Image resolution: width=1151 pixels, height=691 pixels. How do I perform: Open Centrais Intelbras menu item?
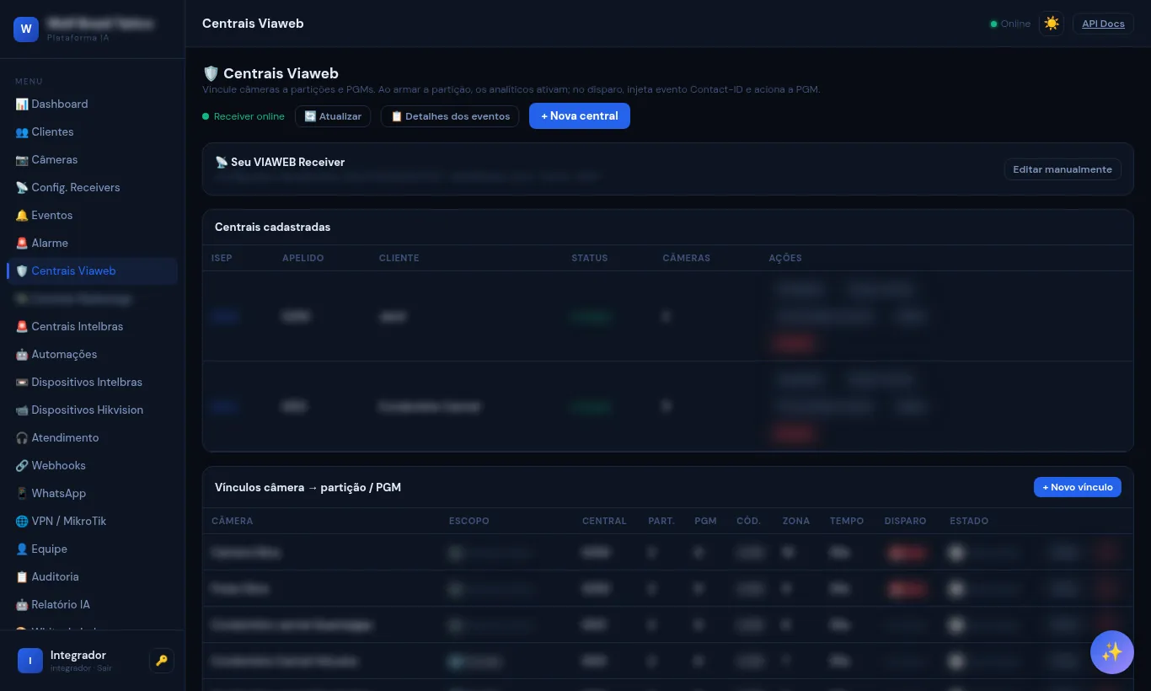click(93, 326)
